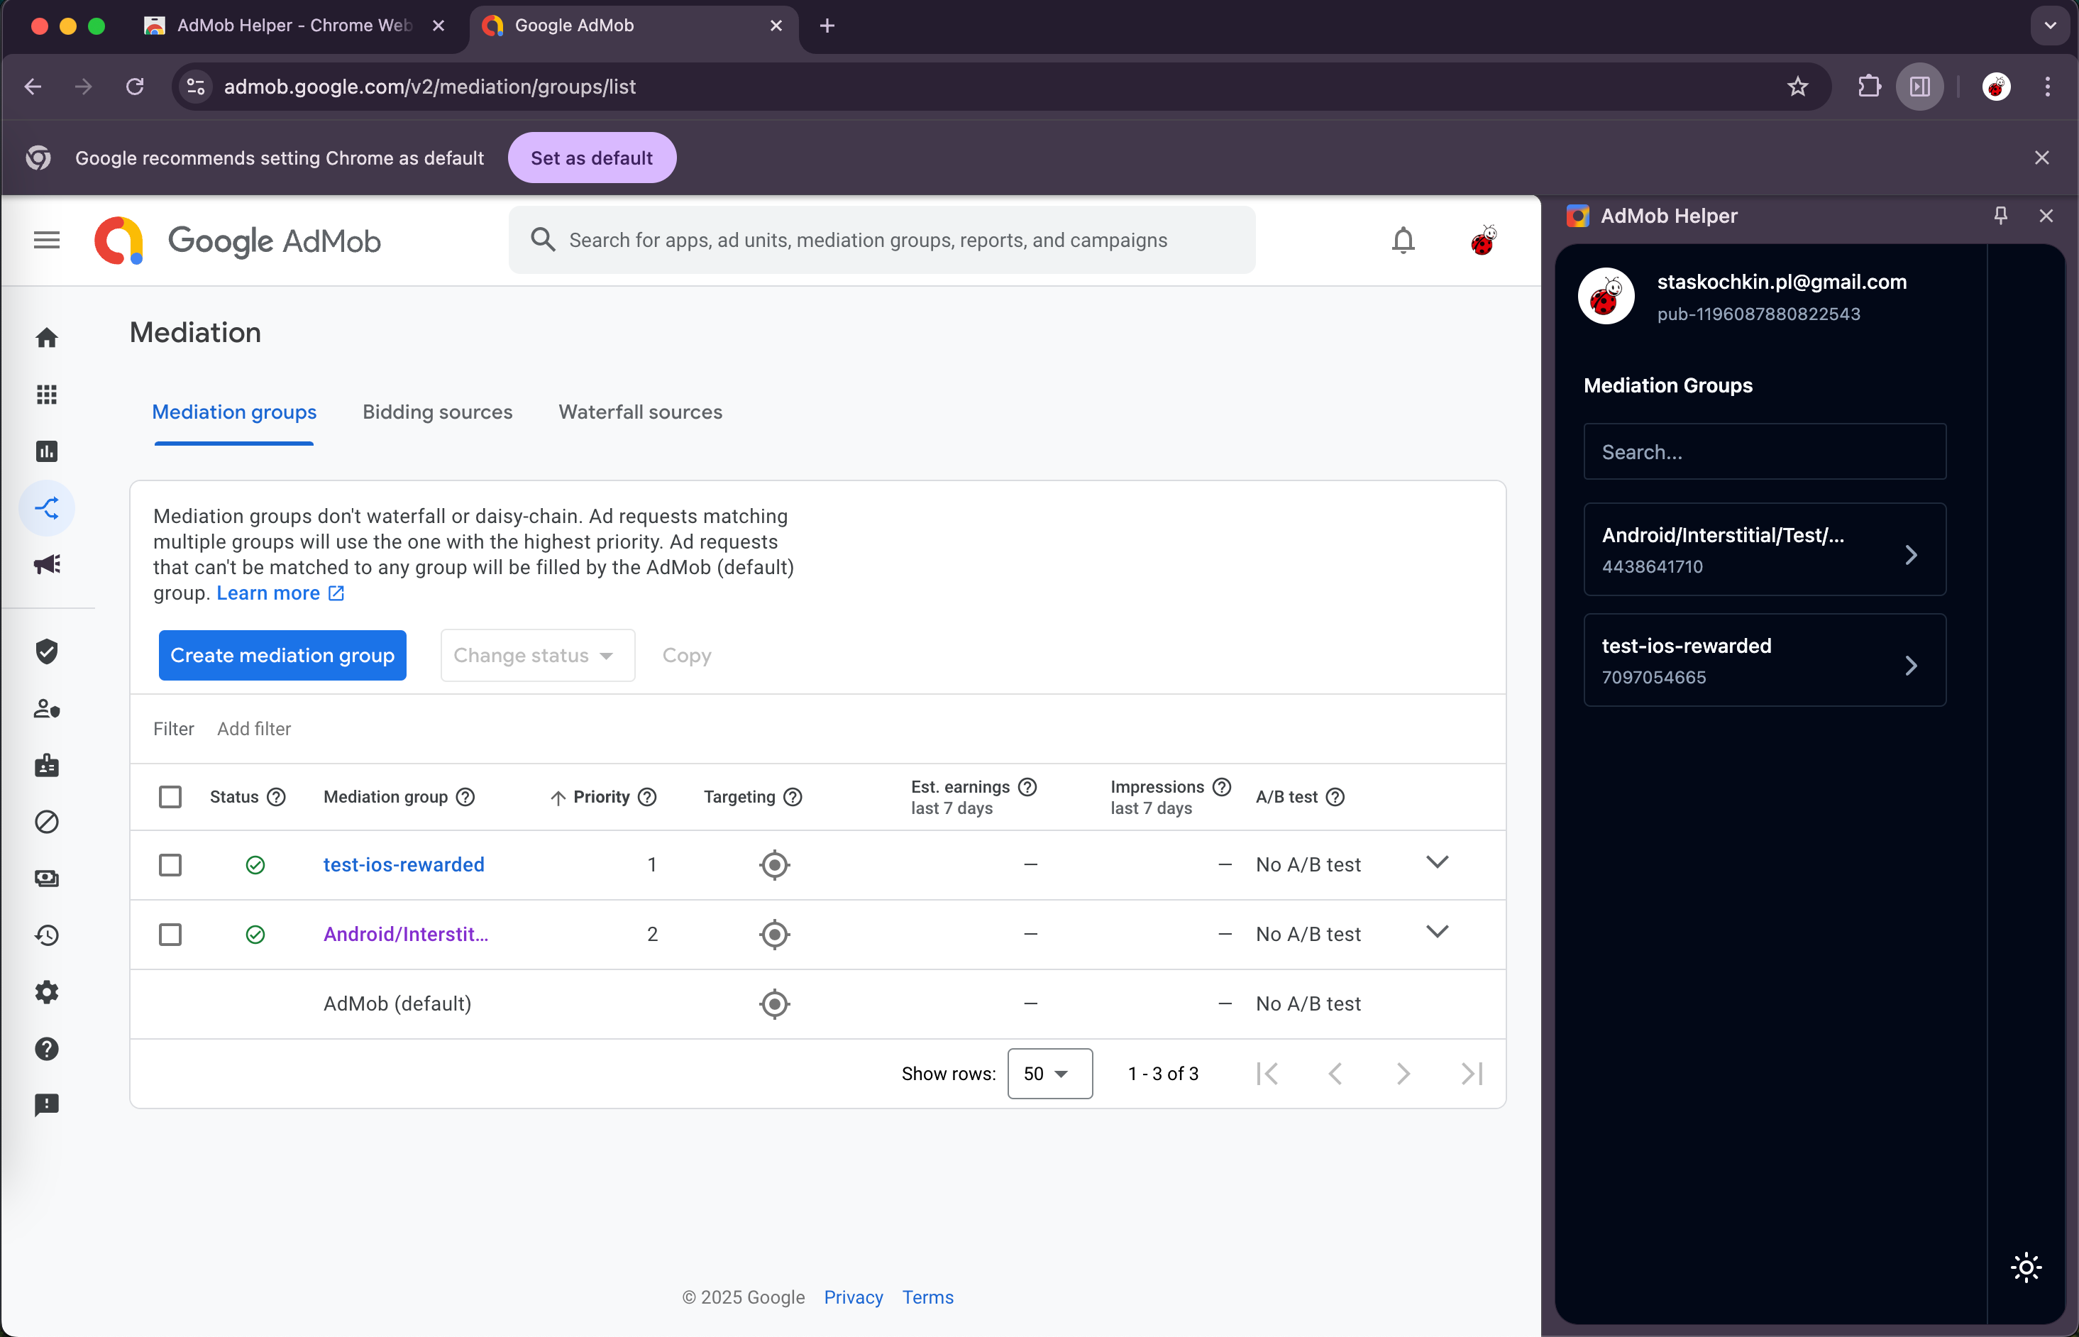The width and height of the screenshot is (2079, 1337).
Task: Click Set as default button
Action: click(x=592, y=158)
